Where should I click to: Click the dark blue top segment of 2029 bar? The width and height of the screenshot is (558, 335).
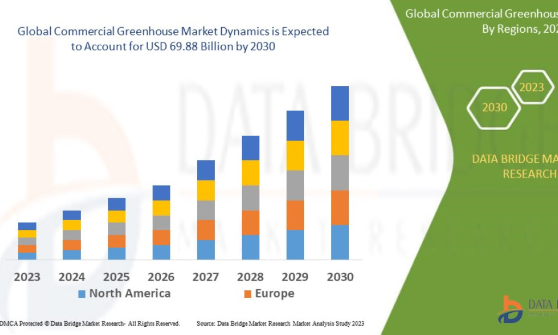(x=295, y=126)
